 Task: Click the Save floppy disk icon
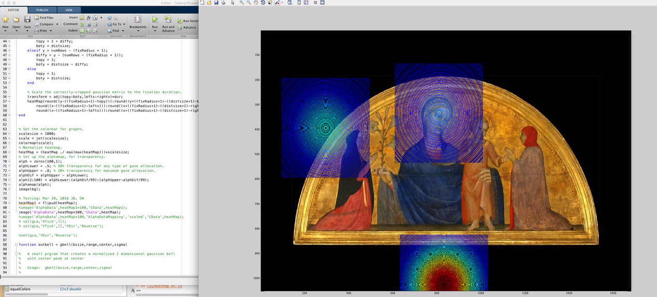(27, 19)
